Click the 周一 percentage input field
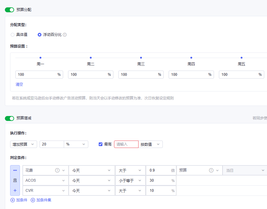The image size is (267, 209). (36, 75)
